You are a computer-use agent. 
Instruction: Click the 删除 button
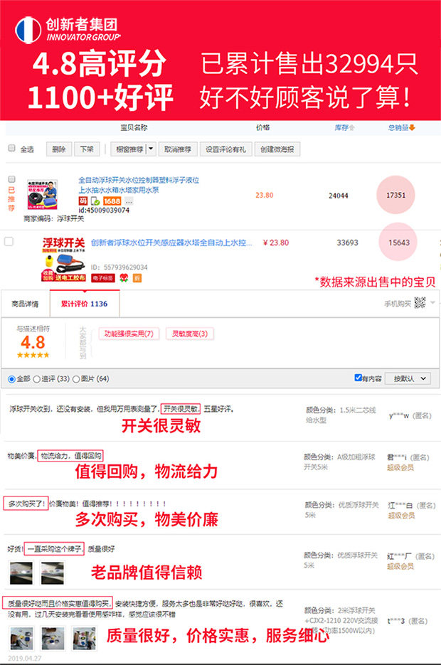tap(59, 149)
